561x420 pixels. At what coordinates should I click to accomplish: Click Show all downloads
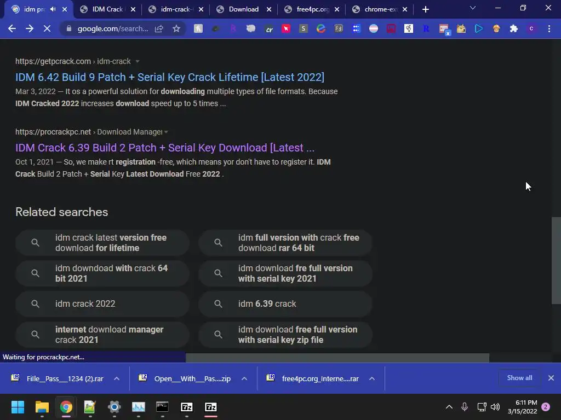click(x=519, y=378)
